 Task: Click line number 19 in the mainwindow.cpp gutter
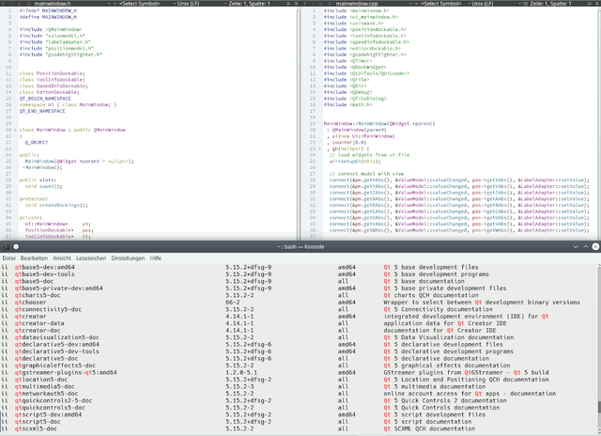click(313, 124)
